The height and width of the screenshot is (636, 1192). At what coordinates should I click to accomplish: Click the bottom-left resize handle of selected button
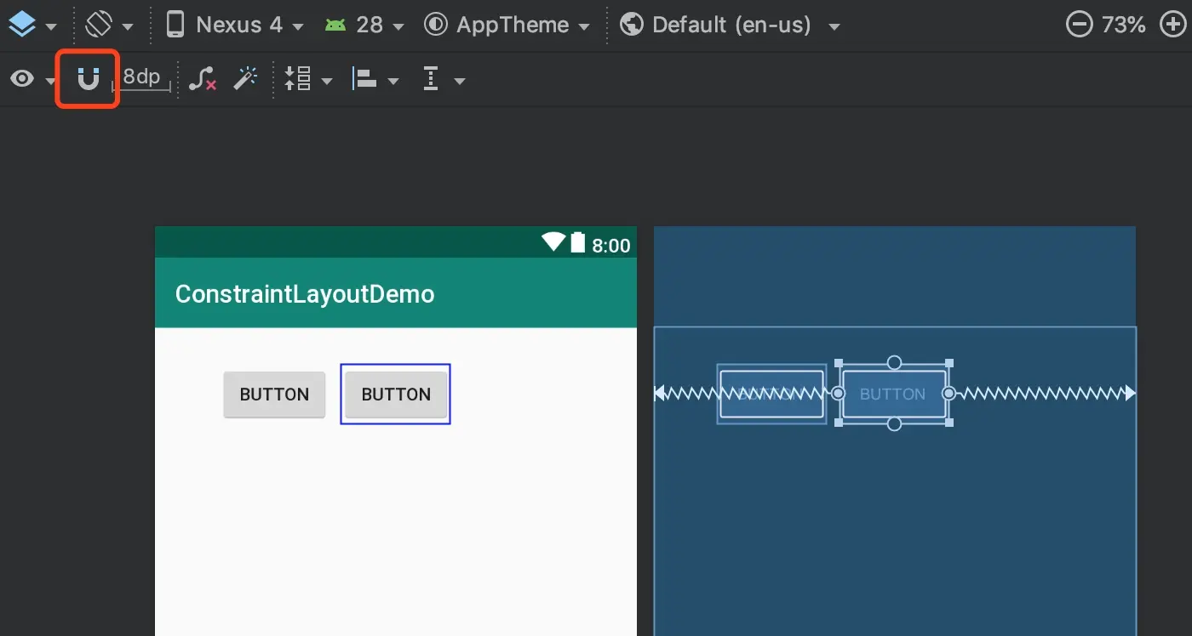click(839, 423)
